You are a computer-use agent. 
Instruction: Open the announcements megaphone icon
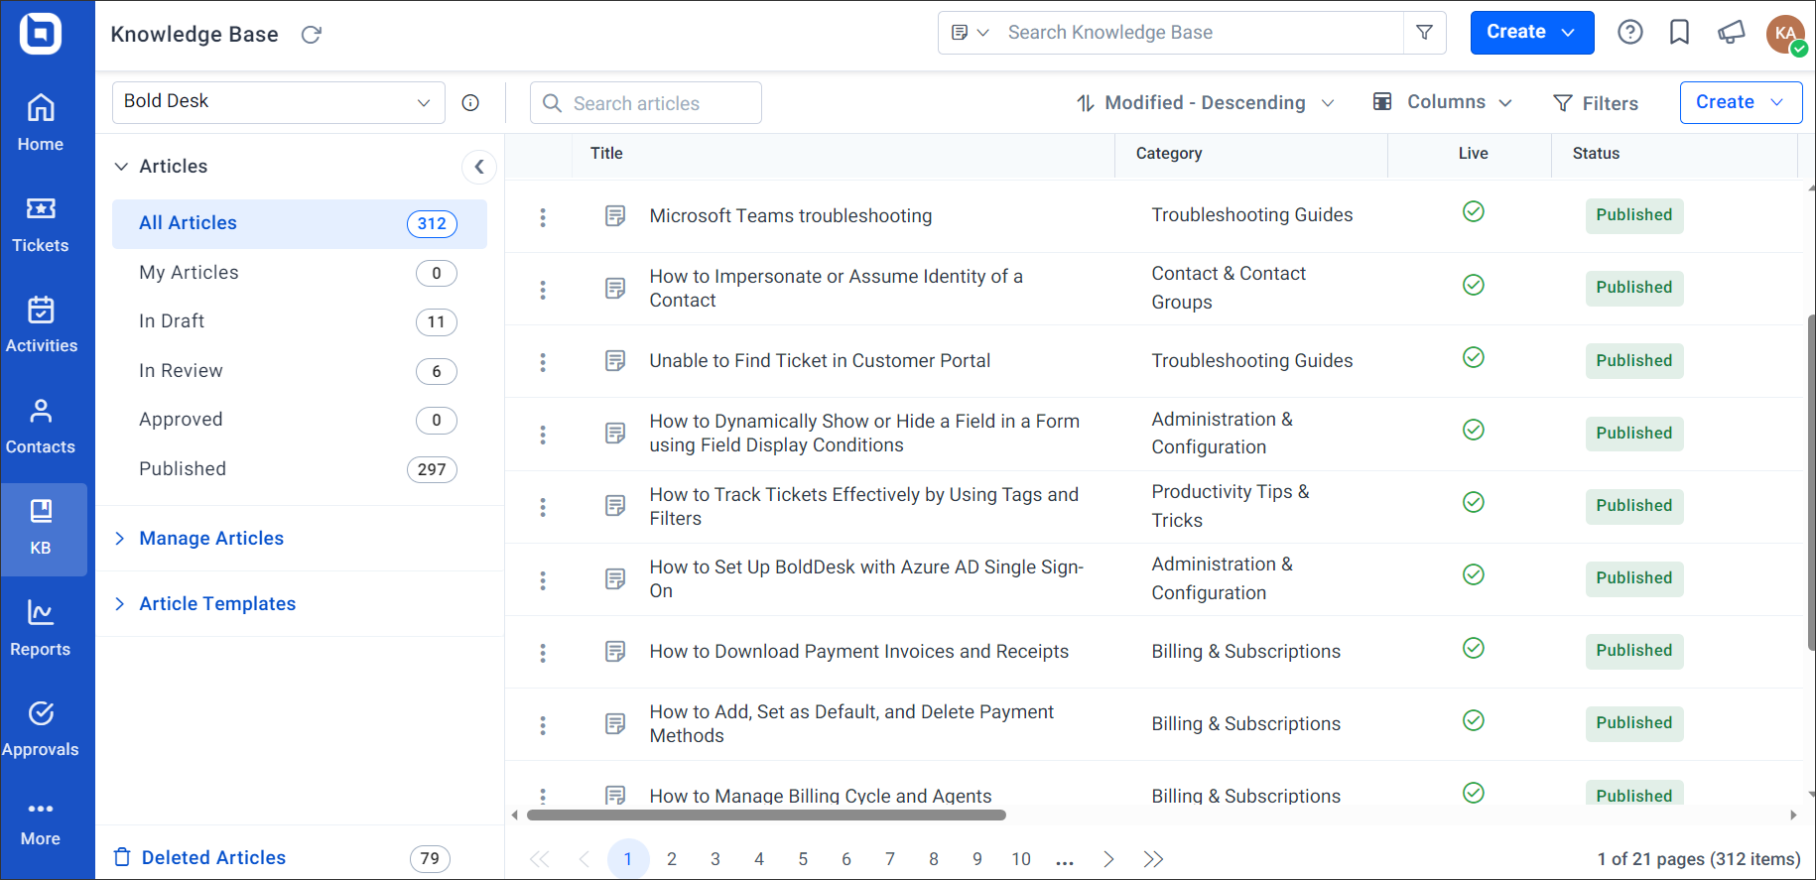pyautogui.click(x=1731, y=33)
